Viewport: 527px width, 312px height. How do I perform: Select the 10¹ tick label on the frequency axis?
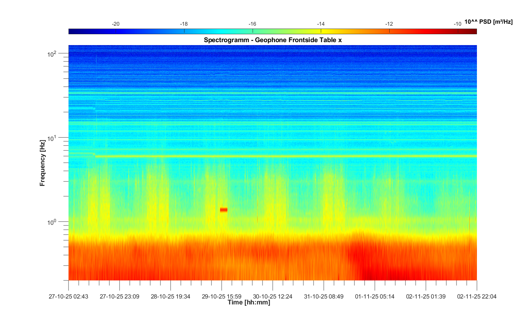tap(52, 138)
